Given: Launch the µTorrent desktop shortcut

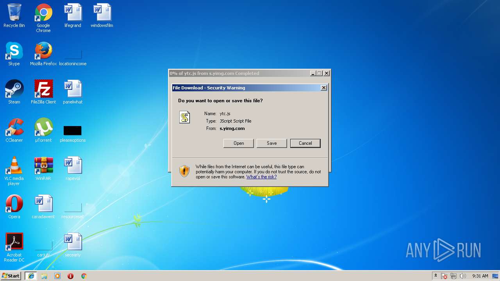Looking at the screenshot, I should (x=43, y=130).
